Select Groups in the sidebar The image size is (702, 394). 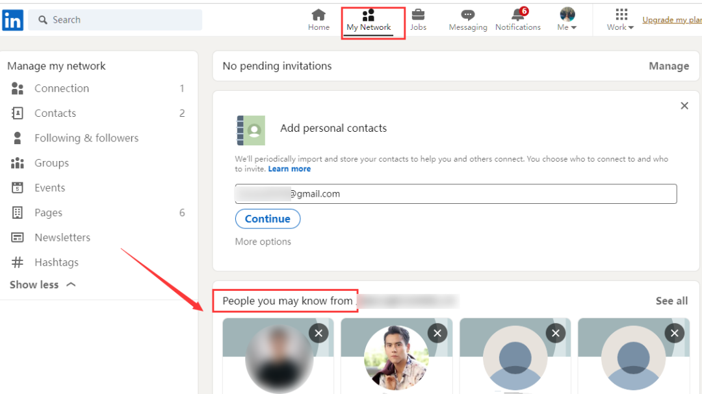51,163
